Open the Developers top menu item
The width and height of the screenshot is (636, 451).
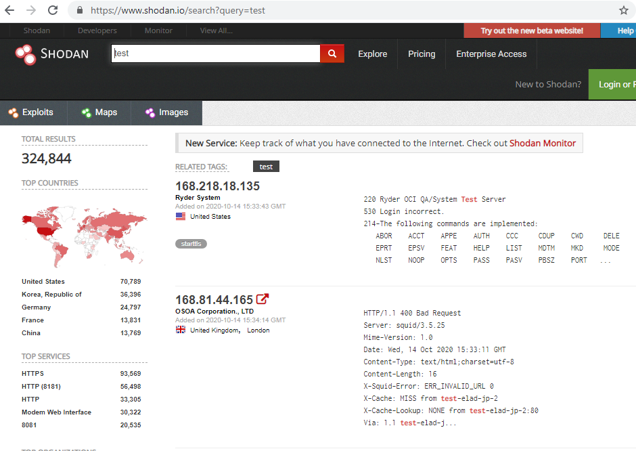click(97, 30)
